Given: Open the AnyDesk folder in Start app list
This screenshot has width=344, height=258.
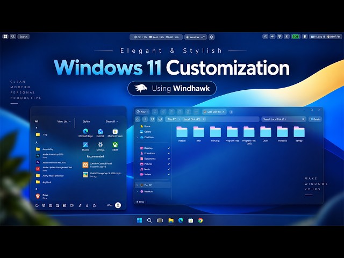Looking at the screenshot, I should [x=44, y=182].
